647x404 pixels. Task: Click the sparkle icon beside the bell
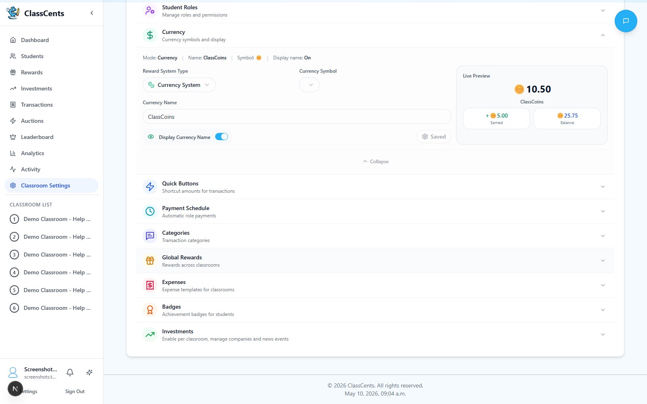tap(89, 372)
